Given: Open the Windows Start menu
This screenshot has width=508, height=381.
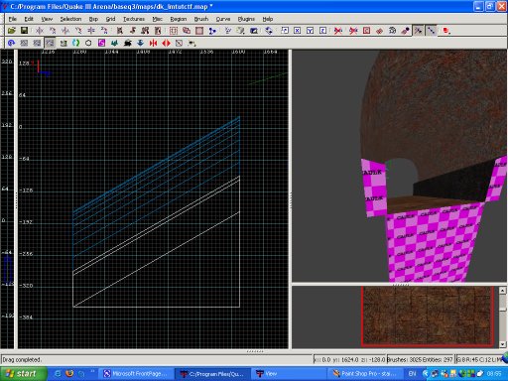Looking at the screenshot, I should 23,374.
